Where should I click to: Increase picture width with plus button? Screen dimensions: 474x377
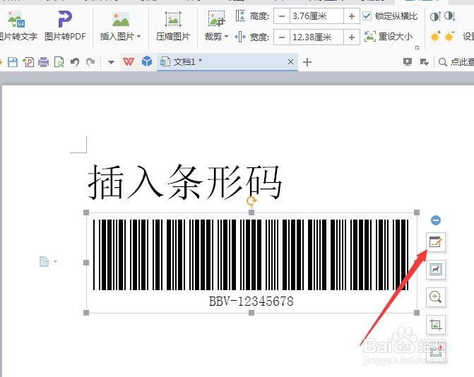[x=352, y=37]
